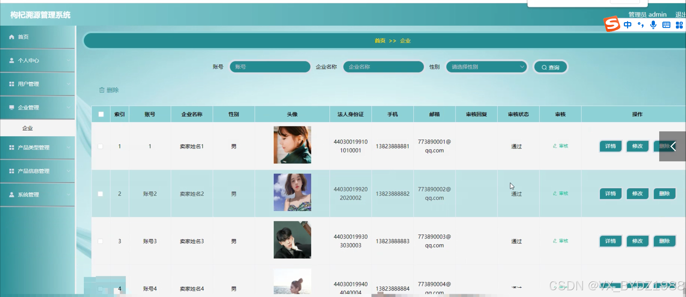The image size is (686, 297).
Task: Click 删除 for row 卖家姓名2
Action: [x=665, y=193]
